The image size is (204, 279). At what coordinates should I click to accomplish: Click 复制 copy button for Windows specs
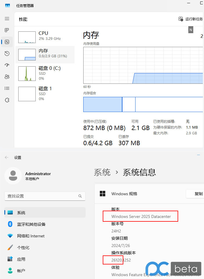(195, 193)
